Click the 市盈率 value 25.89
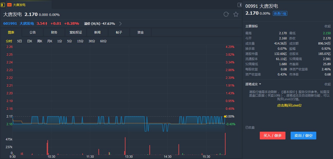Image resolution: width=333 pixels, height=159 pixels. pyautogui.click(x=327, y=64)
